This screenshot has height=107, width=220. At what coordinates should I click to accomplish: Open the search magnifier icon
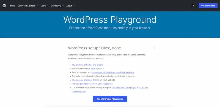(193, 6)
